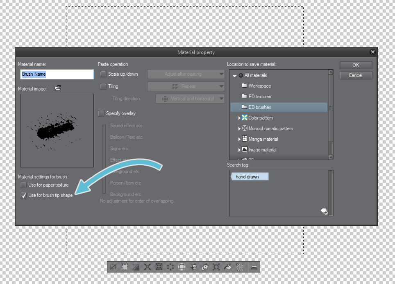Screen dimensions: 395x284
Task: Click Copy and paste icon in launcher
Action: [x=204, y=267]
